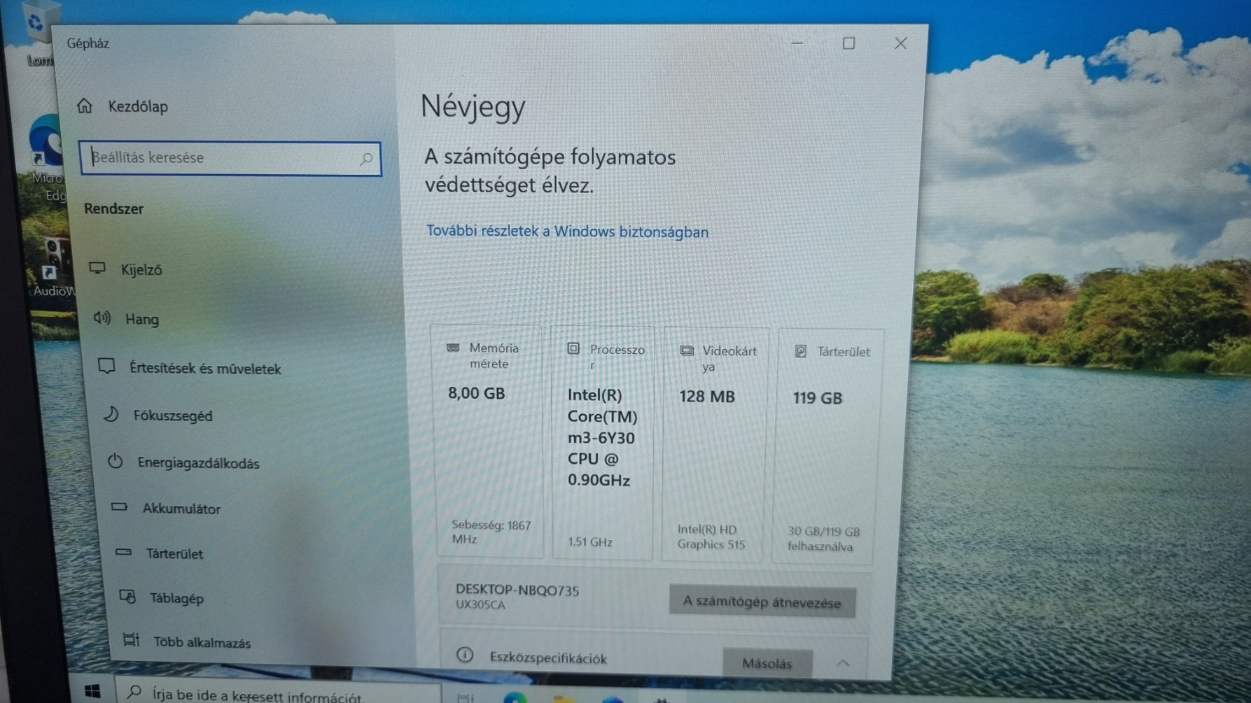The width and height of the screenshot is (1251, 703).
Task: Open the Energiagazdálkodás power settings
Action: point(183,462)
